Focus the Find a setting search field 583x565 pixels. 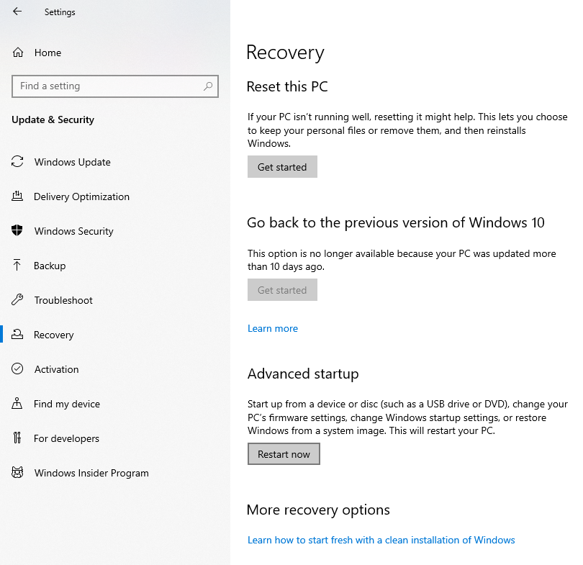point(115,86)
